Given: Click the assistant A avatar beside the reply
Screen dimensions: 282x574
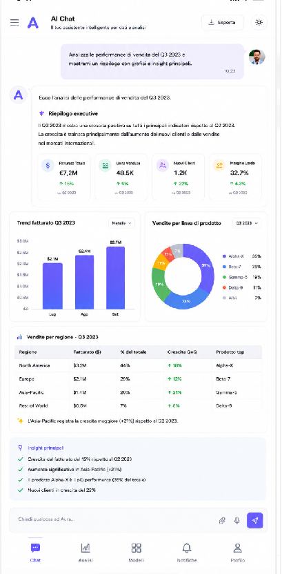Looking at the screenshot, I should coord(18,95).
